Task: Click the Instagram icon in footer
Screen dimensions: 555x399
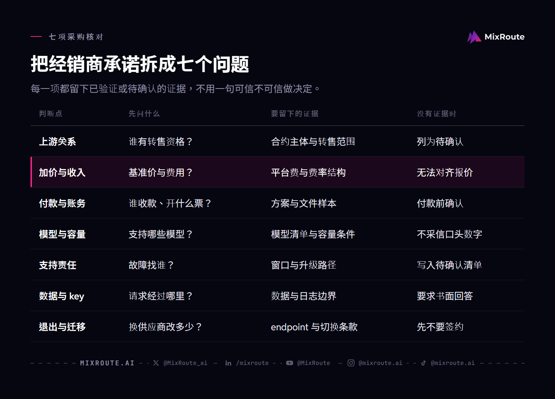Action: pos(351,363)
